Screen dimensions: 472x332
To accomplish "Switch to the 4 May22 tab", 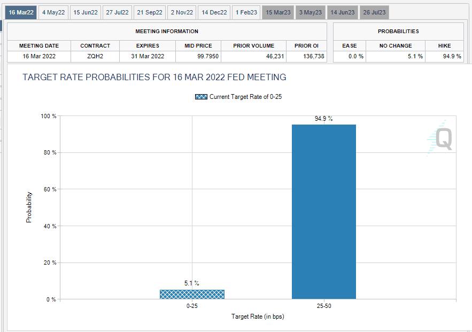I will (53, 12).
